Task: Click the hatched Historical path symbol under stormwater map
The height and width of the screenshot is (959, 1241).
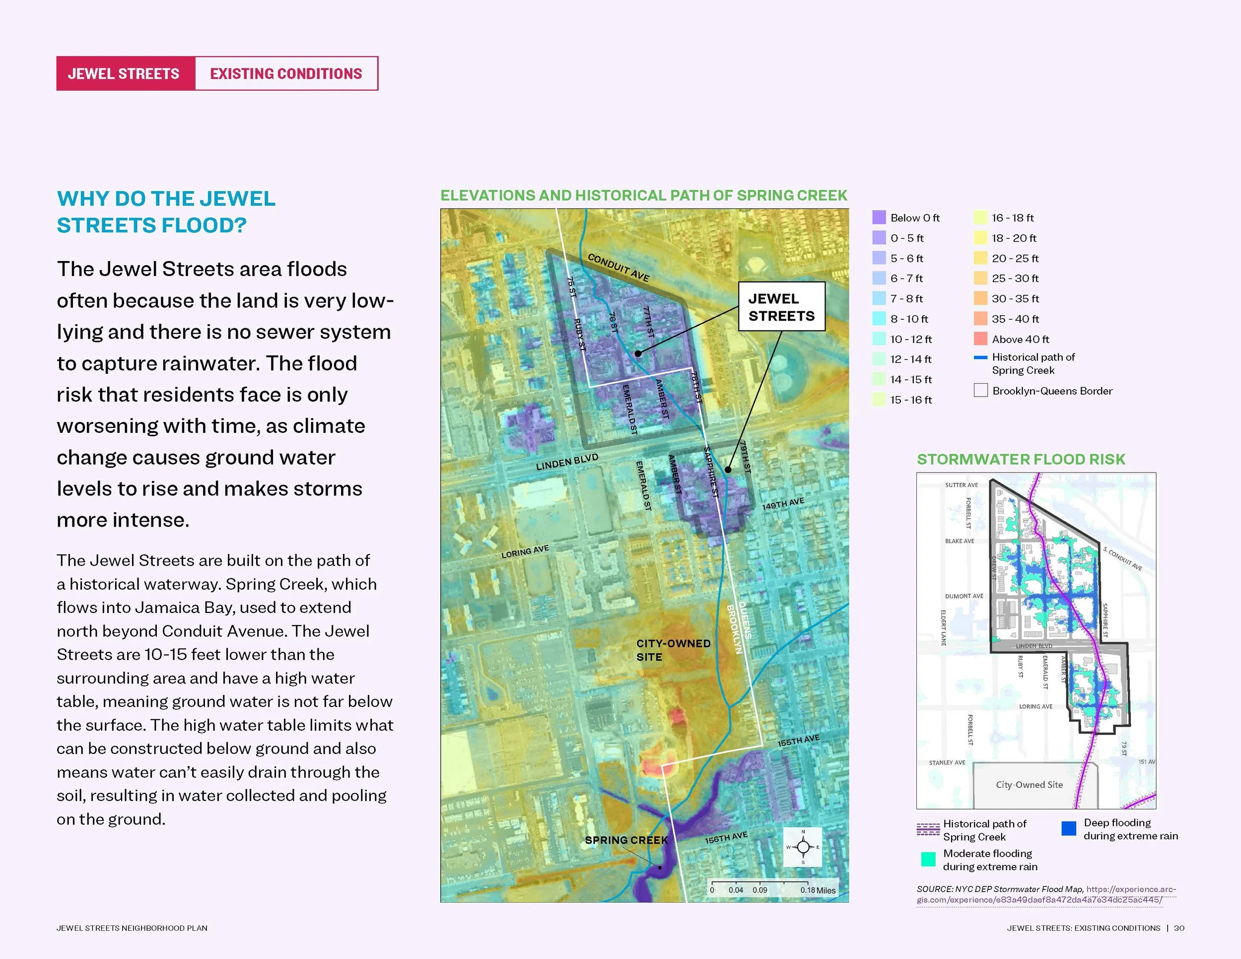Action: (928, 828)
